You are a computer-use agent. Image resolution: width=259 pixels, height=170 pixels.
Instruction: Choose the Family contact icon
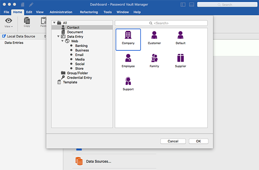pyautogui.click(x=154, y=58)
